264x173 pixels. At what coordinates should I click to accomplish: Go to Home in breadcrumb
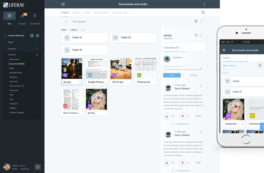64,30
